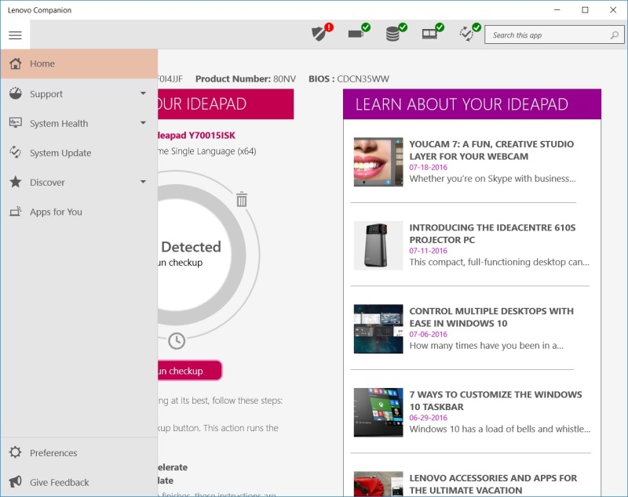Click the multiple desktops article thumbnail
Viewport: 628px width, 497px height.
click(x=378, y=328)
